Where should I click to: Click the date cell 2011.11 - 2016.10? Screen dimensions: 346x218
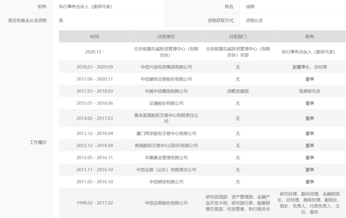95,170
